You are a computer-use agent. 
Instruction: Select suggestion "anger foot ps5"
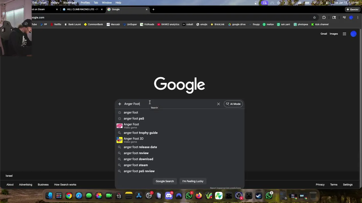pyautogui.click(x=180, y=118)
